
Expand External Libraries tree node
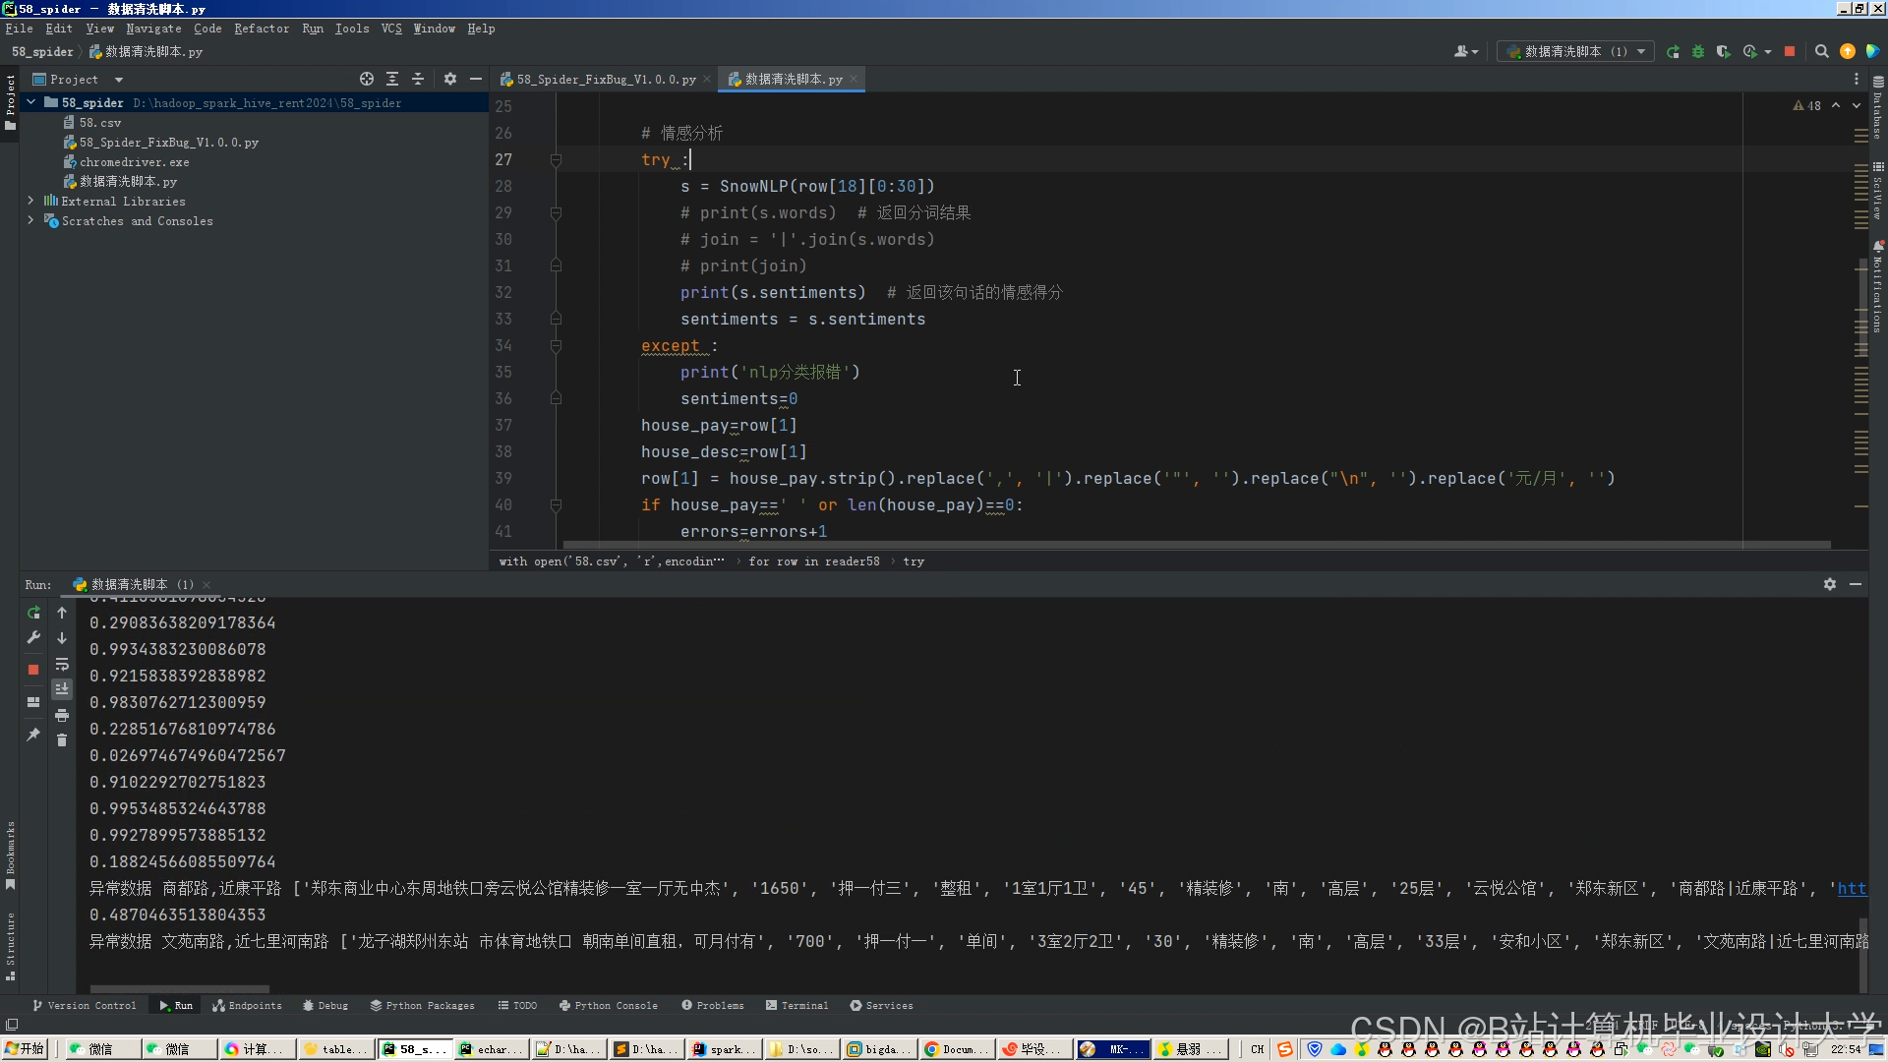point(30,201)
